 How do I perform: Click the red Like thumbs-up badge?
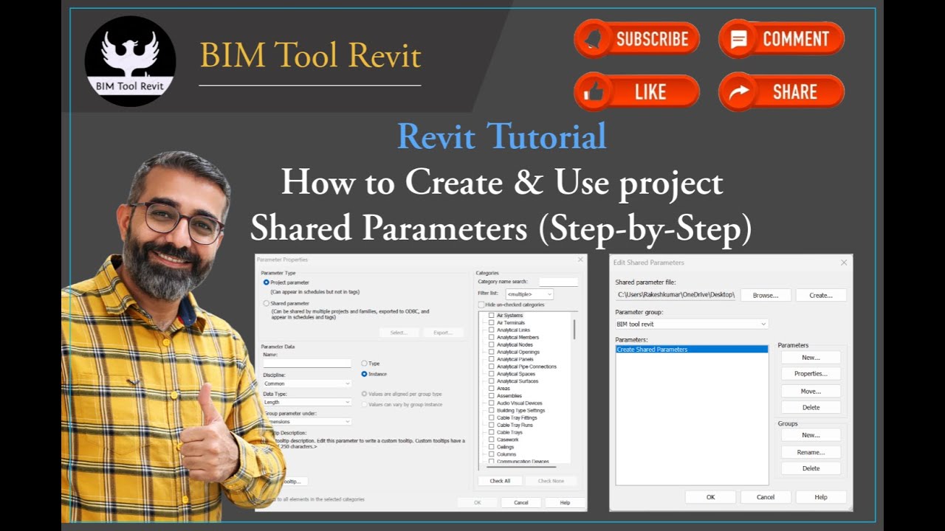click(636, 92)
